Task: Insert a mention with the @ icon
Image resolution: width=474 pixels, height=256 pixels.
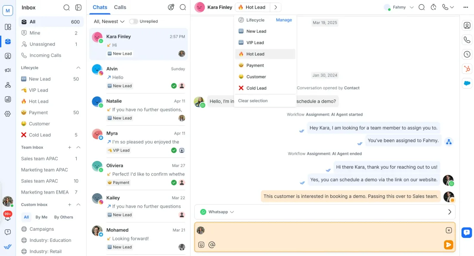Action: pos(212,245)
